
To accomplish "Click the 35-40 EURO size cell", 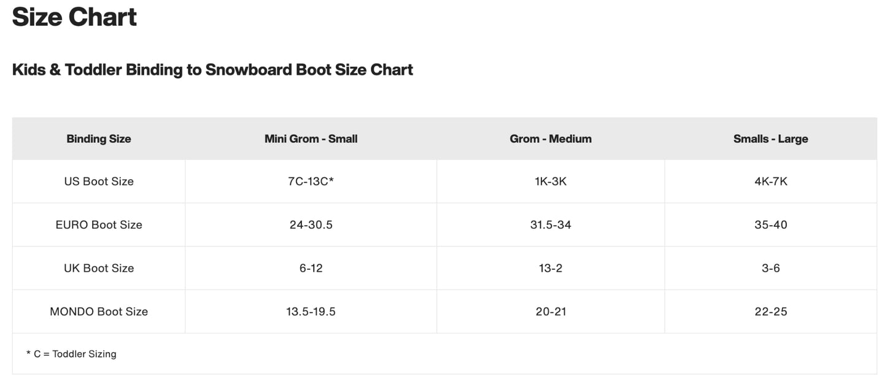I will pyautogui.click(x=770, y=225).
